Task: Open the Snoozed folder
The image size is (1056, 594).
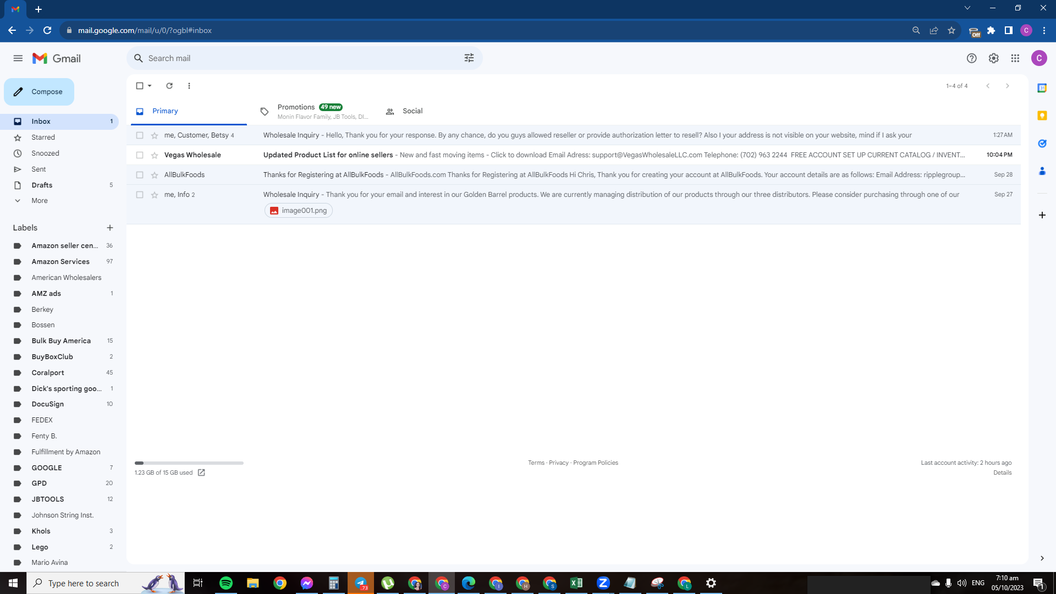Action: [x=59, y=153]
